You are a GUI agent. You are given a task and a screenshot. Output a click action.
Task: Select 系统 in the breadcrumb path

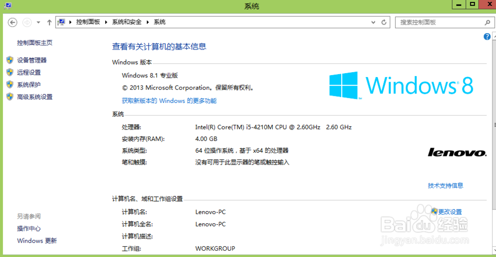click(160, 22)
